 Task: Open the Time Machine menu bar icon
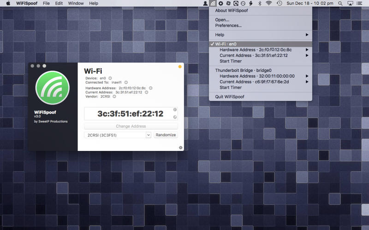pos(280,3)
